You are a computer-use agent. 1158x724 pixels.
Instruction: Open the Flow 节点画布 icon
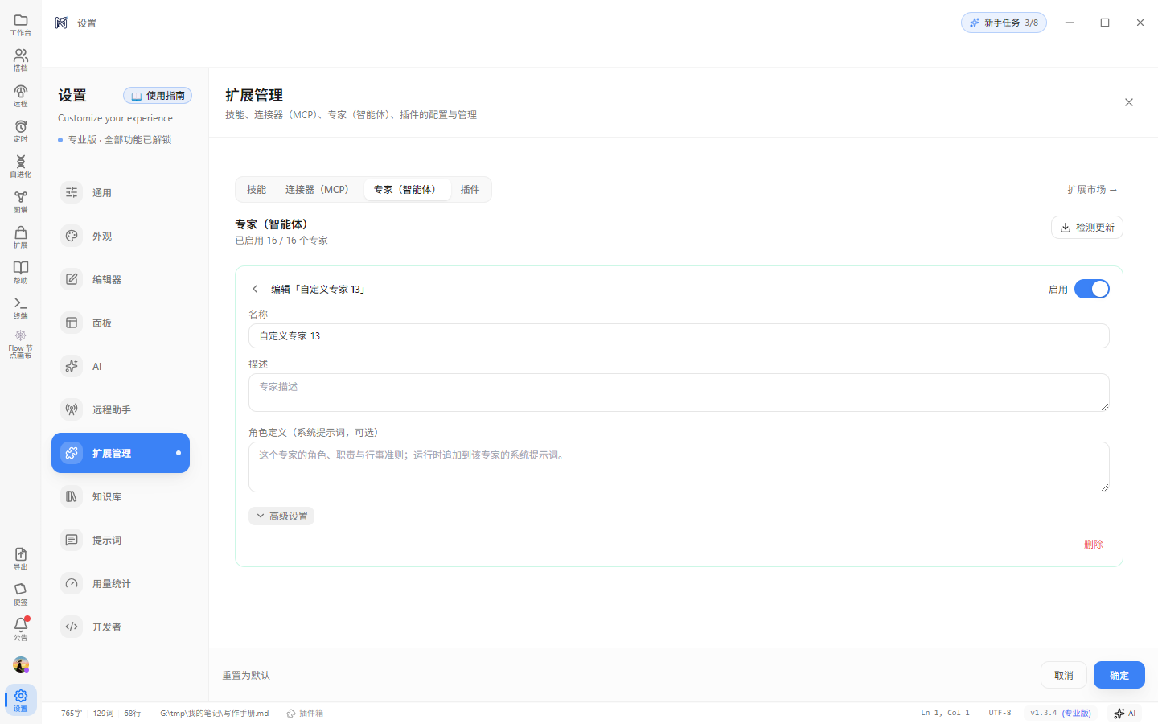(x=21, y=344)
